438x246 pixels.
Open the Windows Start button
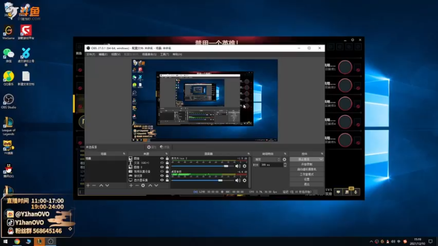click(x=5, y=242)
